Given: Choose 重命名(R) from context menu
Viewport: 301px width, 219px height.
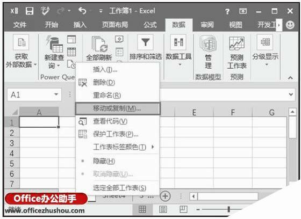Looking at the screenshot, I should point(118,96).
